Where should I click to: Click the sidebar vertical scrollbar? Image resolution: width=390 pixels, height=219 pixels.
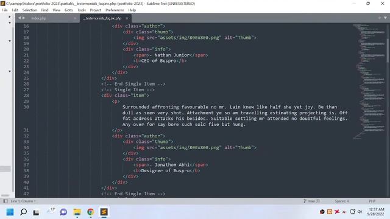[13, 109]
